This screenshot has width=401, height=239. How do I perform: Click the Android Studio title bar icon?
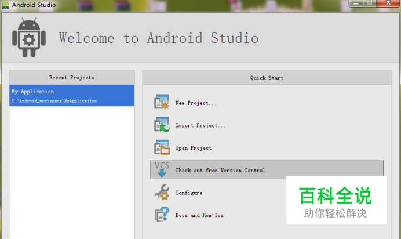tap(5, 5)
